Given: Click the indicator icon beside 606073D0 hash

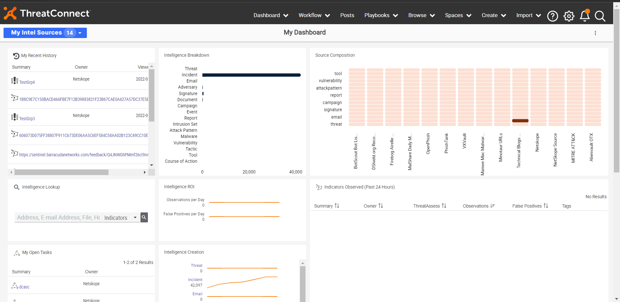Looking at the screenshot, I should click(15, 134).
